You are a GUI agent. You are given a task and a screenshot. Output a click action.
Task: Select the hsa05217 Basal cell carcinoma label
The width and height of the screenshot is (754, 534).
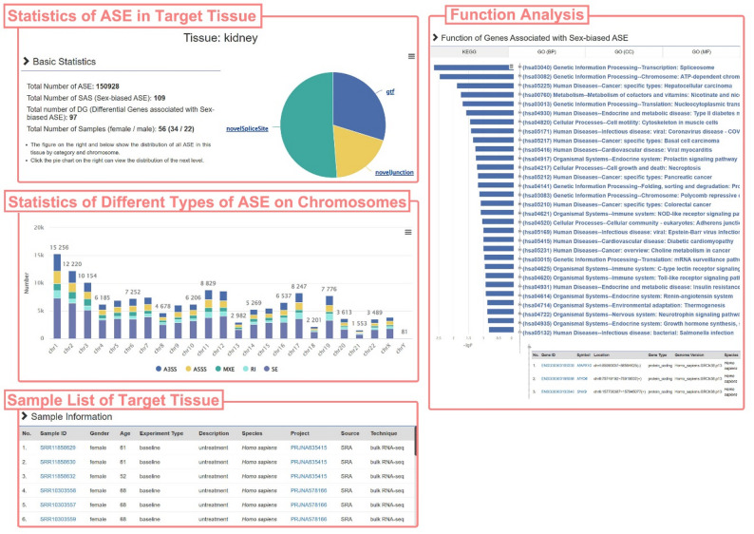[621, 141]
